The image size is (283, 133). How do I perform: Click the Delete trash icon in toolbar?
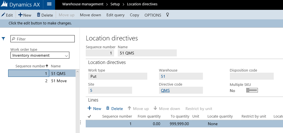(x=39, y=15)
